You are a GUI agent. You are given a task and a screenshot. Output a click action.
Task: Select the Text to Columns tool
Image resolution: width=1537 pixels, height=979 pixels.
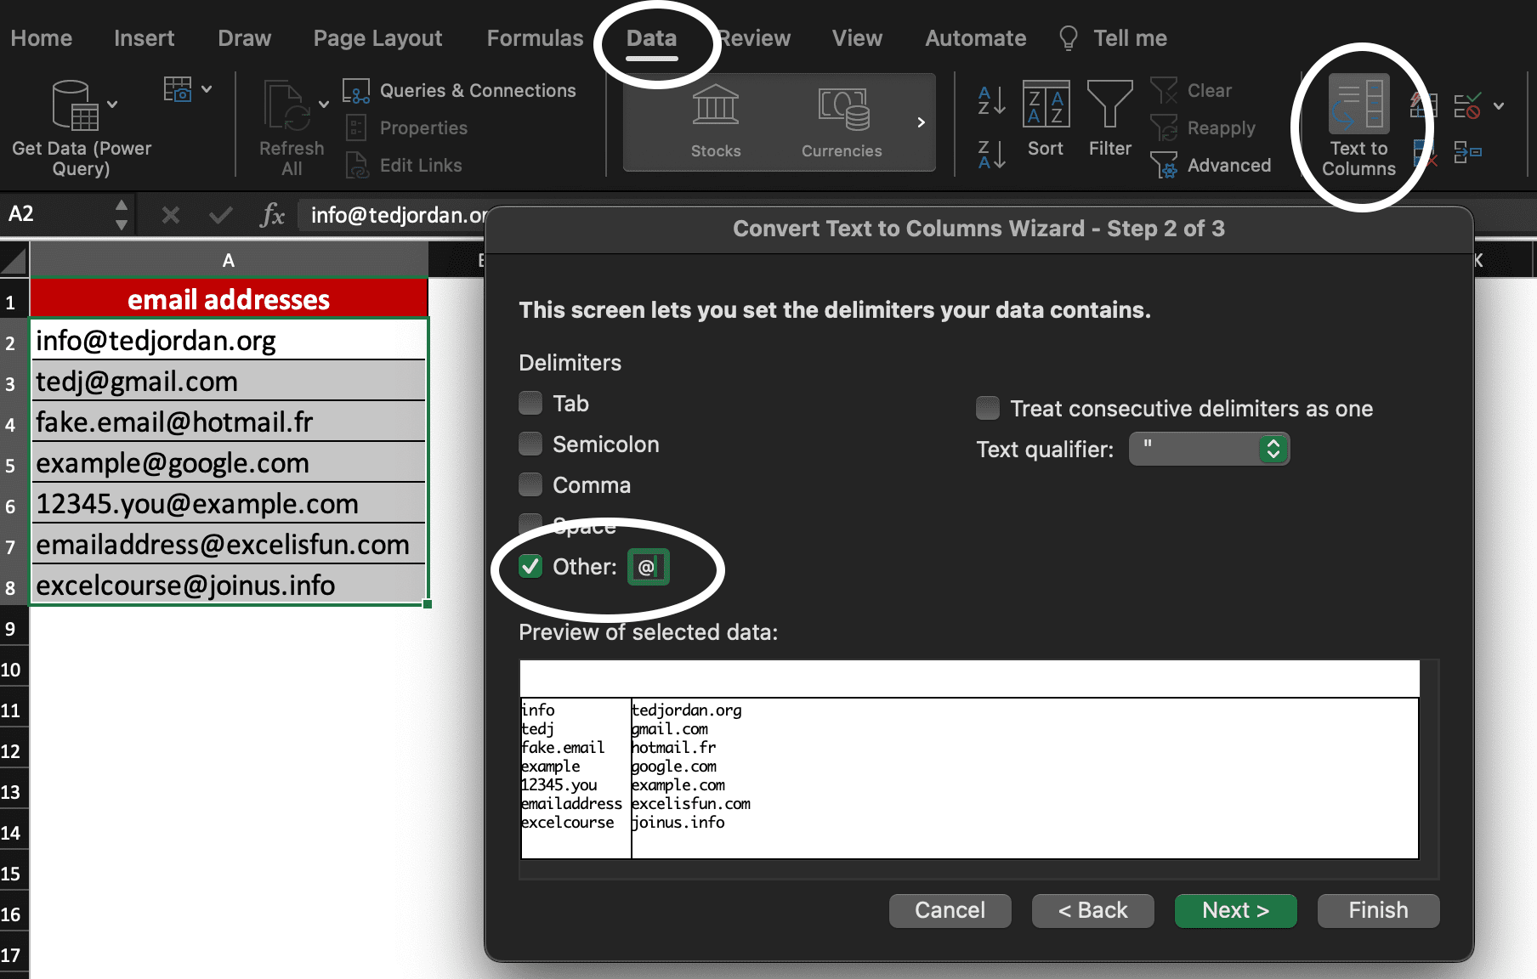(x=1358, y=127)
